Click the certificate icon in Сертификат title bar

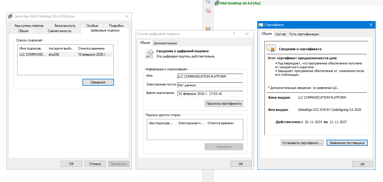point(261,25)
